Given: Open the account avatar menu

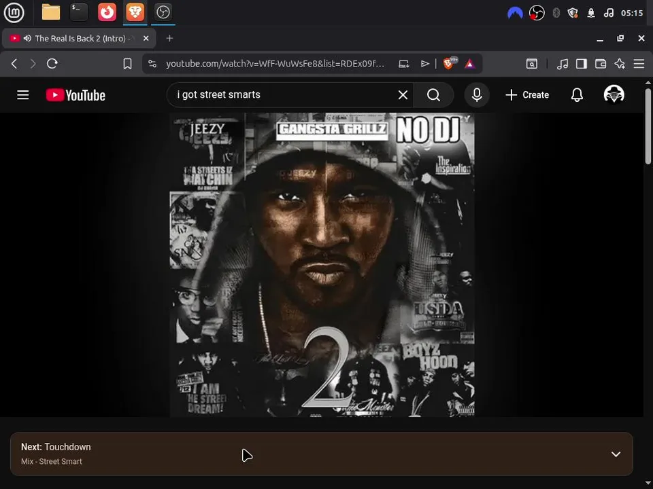Looking at the screenshot, I should coord(614,94).
